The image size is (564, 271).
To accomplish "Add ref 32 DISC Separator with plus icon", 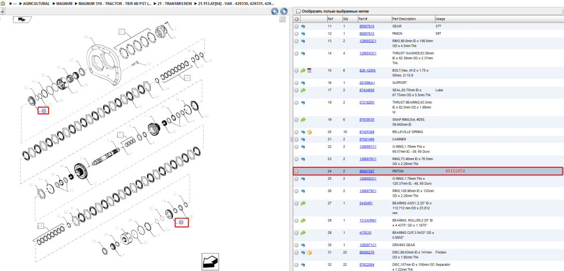I will coord(297,265).
